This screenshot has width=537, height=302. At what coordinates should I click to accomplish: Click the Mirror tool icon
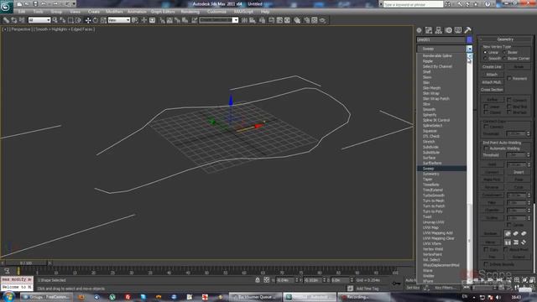244,20
